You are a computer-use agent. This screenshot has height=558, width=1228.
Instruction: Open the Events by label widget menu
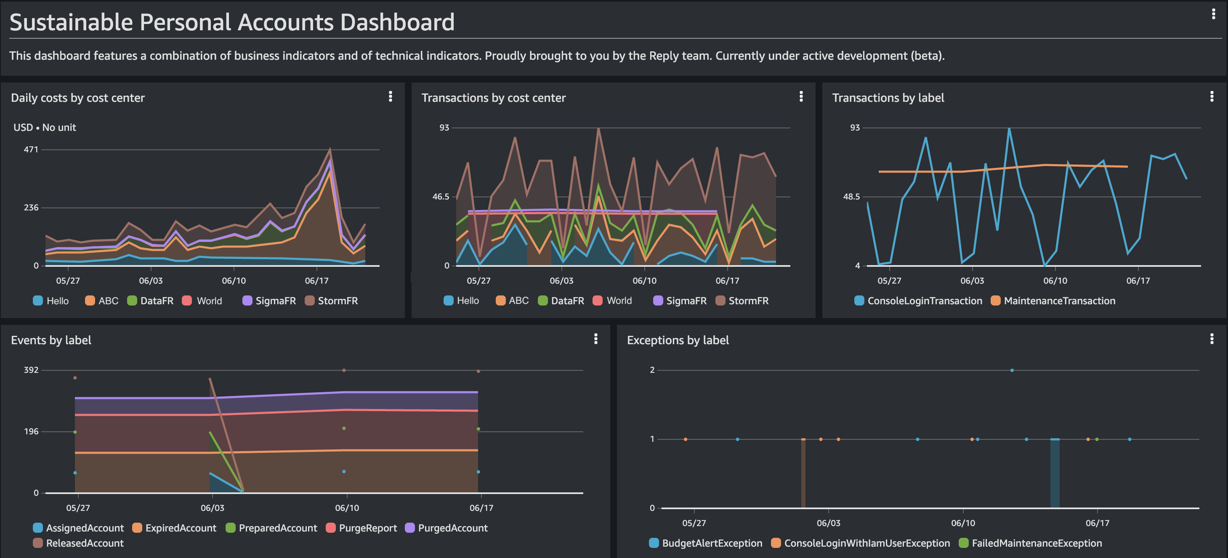pyautogui.click(x=595, y=339)
